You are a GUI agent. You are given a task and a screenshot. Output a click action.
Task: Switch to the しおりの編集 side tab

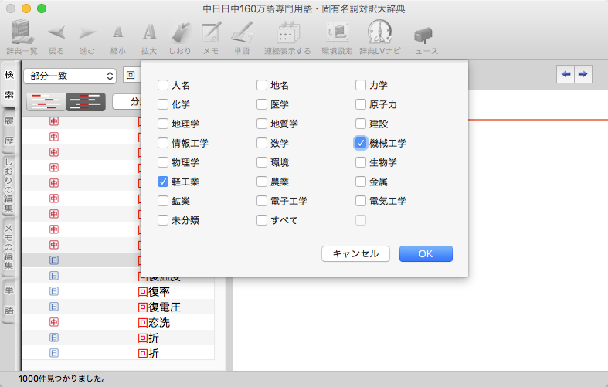click(x=9, y=185)
